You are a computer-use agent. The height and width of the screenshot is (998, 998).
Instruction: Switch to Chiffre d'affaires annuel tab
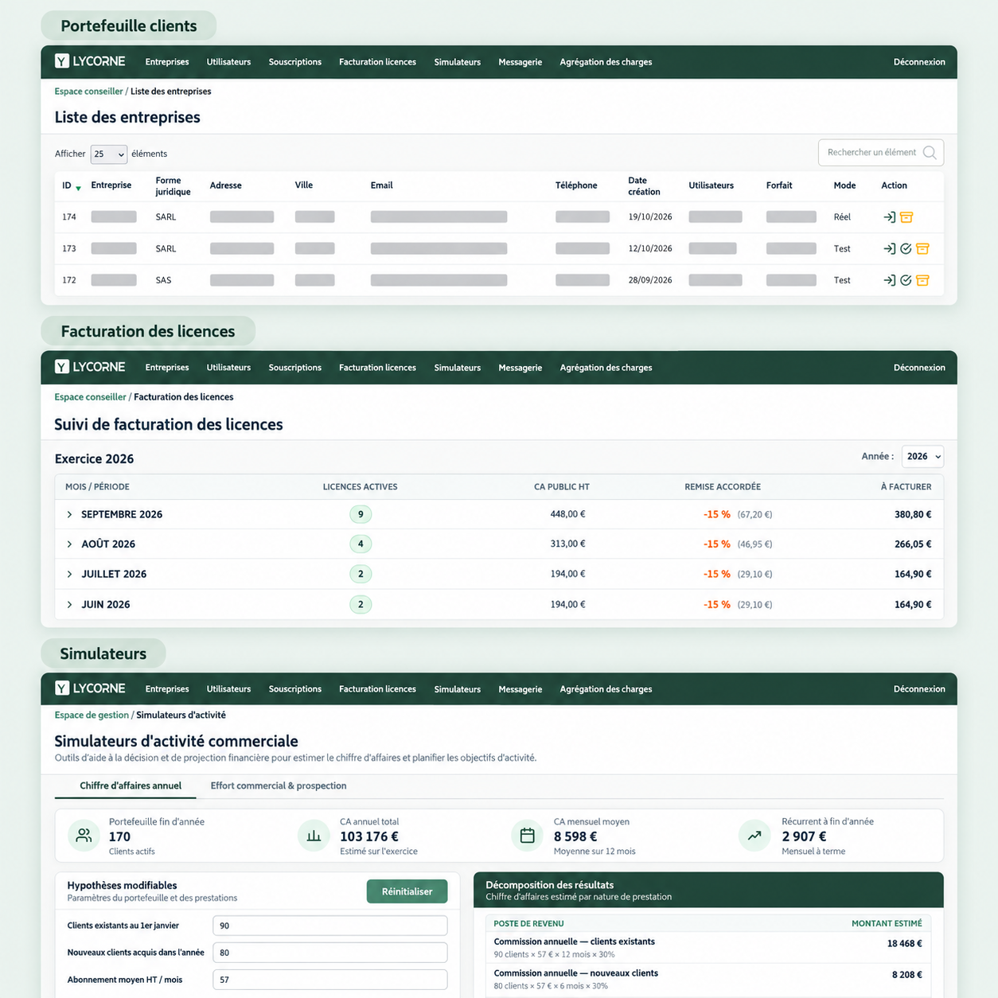pos(131,786)
